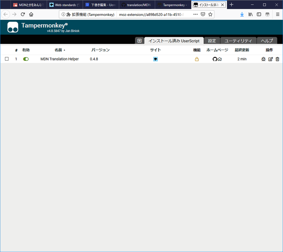Viewport: 283px width, 252px height.
Task: Go forward to the next page
Action: click(x=14, y=14)
